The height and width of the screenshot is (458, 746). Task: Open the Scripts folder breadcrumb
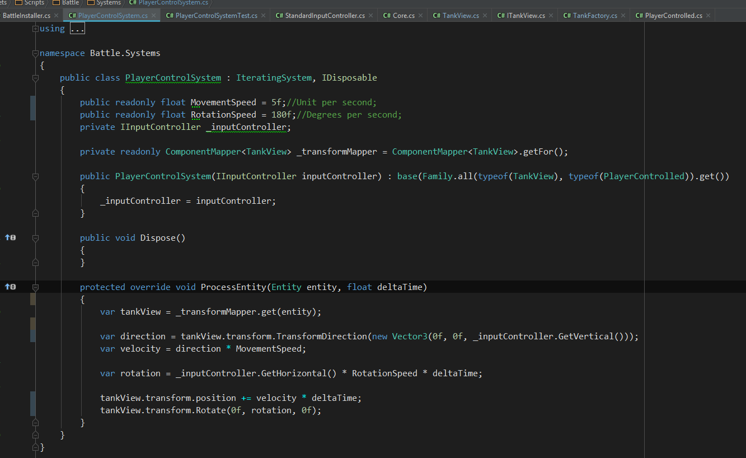click(x=30, y=3)
